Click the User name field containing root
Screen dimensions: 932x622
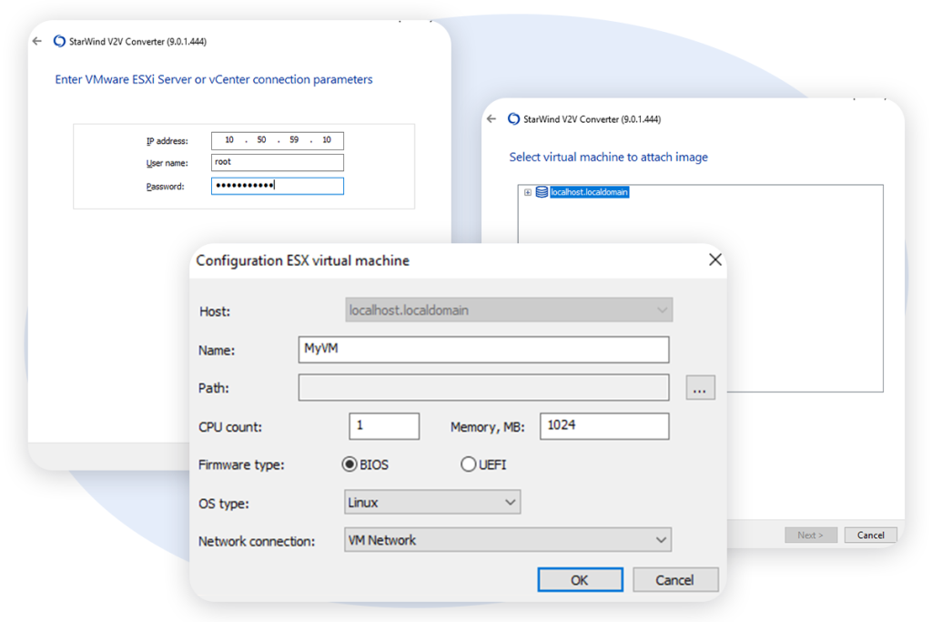277,162
